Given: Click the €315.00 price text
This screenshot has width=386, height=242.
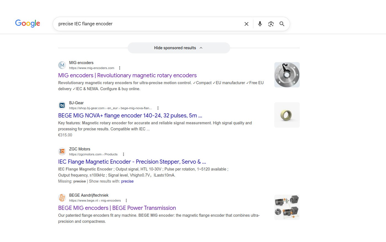Looking at the screenshot, I should (65, 135).
